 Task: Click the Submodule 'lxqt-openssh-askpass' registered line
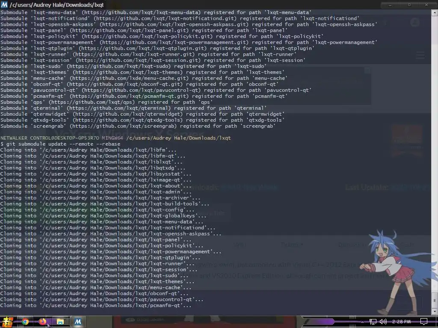(189, 24)
